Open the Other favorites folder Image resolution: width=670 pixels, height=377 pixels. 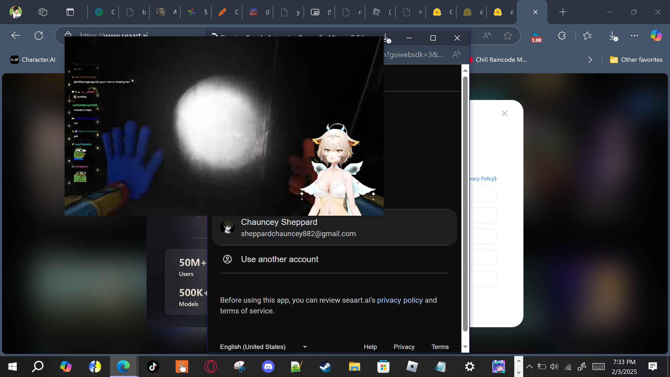636,60
